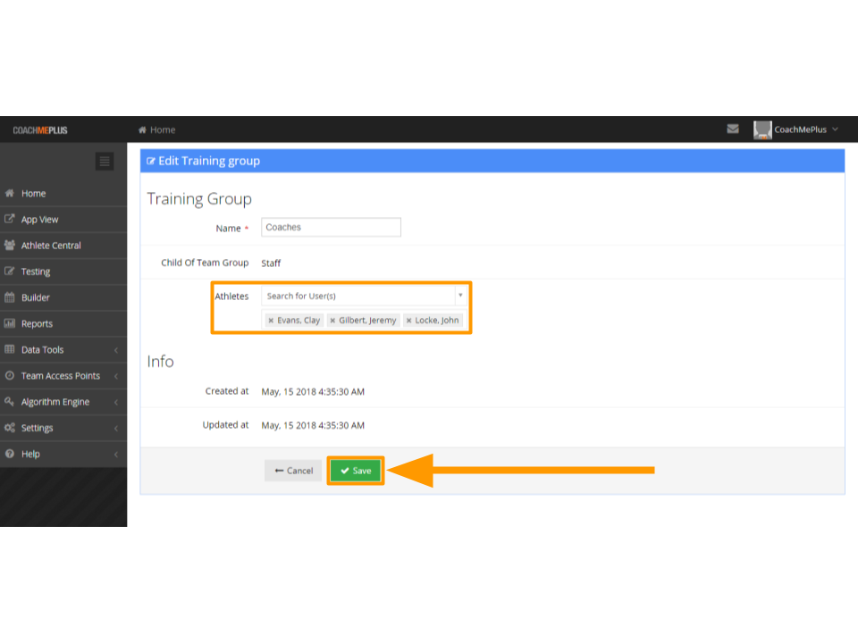Click the Athlete Central people icon
Screen dimensions: 858x643
coord(9,245)
